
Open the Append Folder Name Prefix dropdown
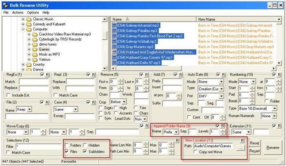click(x=176, y=132)
